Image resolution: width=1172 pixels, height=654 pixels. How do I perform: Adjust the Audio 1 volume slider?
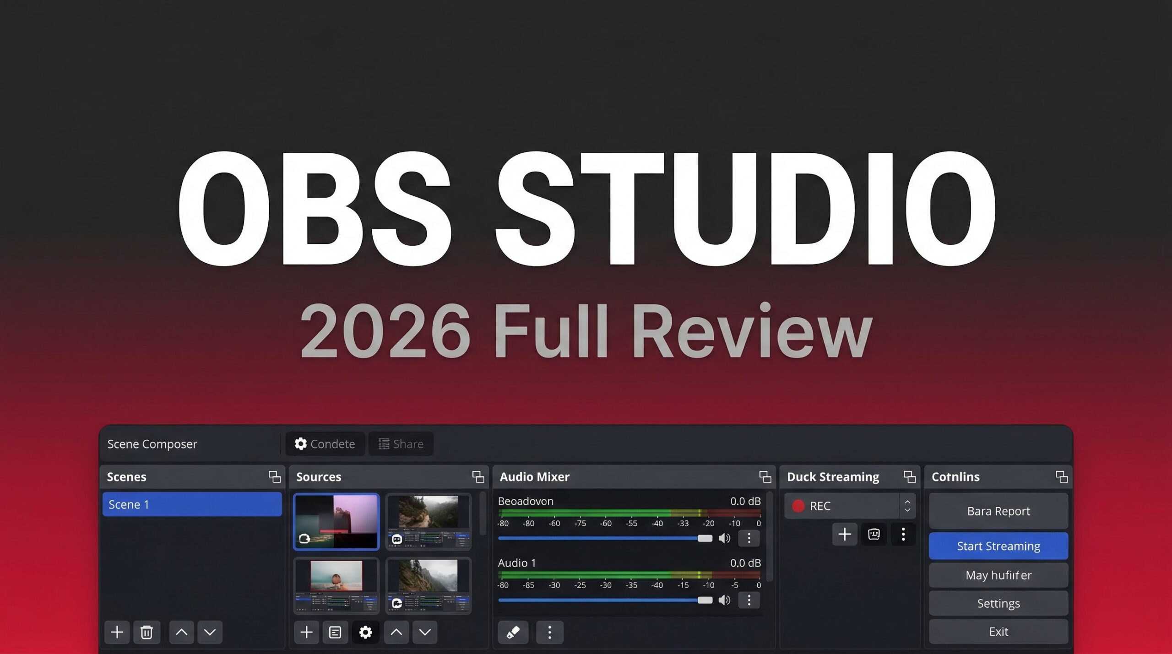(x=705, y=600)
